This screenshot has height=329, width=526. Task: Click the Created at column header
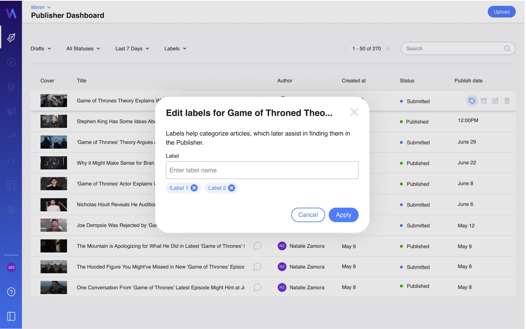coord(354,81)
